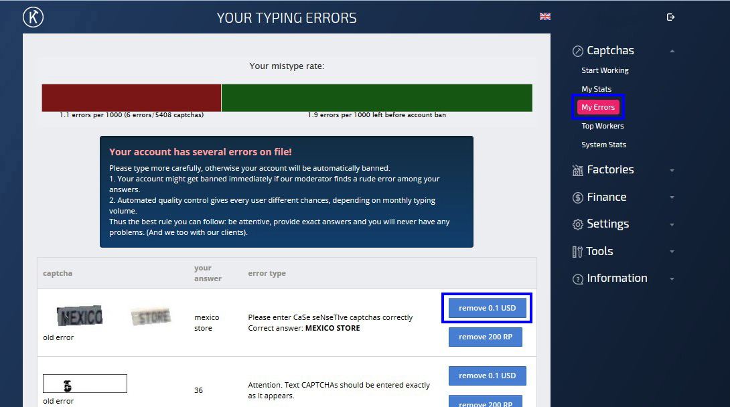Click the STORE captcha image

pos(151,317)
